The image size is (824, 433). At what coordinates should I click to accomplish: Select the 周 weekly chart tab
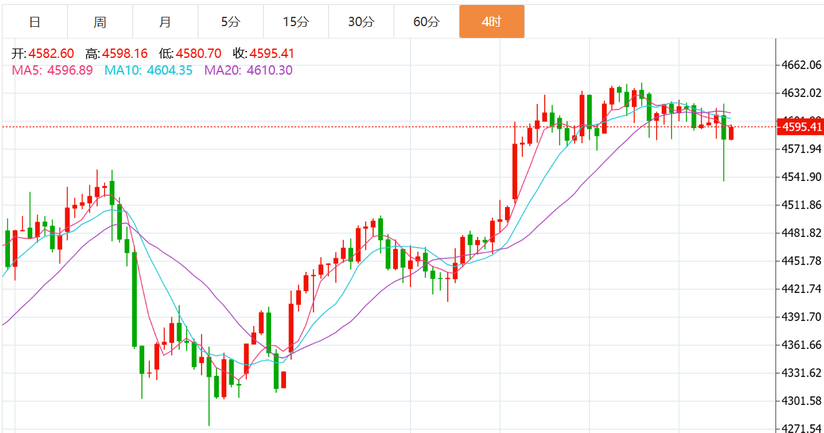click(100, 22)
